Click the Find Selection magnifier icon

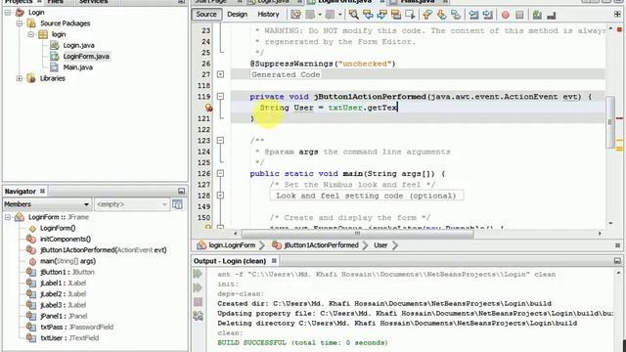tap(353, 15)
